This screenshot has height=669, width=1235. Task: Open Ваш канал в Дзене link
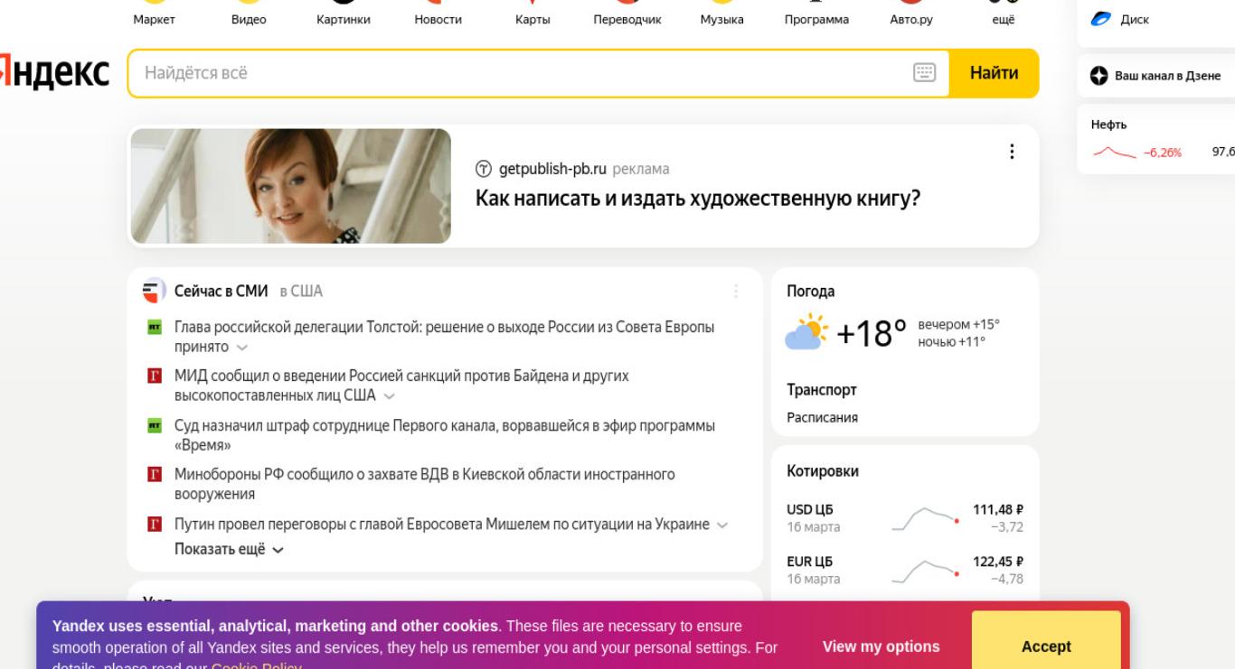click(x=1167, y=76)
